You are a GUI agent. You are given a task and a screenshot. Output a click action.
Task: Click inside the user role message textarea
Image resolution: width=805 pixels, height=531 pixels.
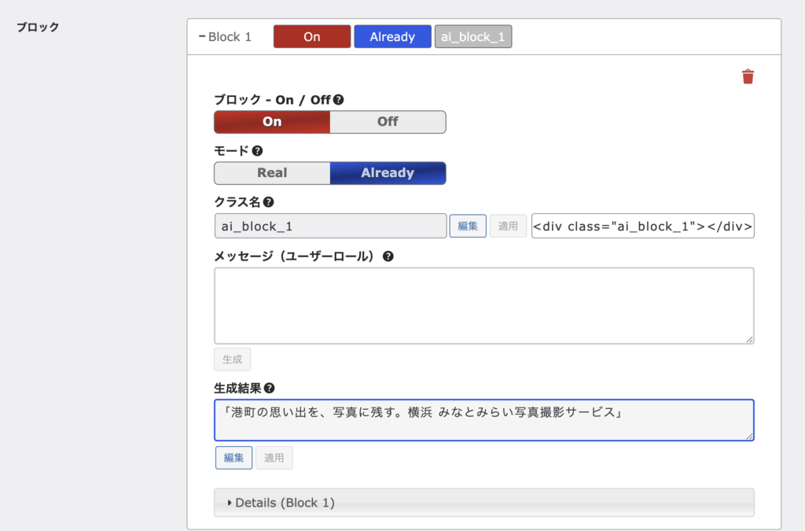[483, 305]
